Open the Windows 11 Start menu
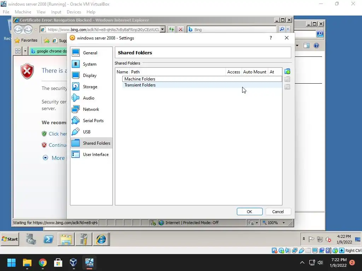Viewport: 362px width, 271px height. [x=11, y=263]
